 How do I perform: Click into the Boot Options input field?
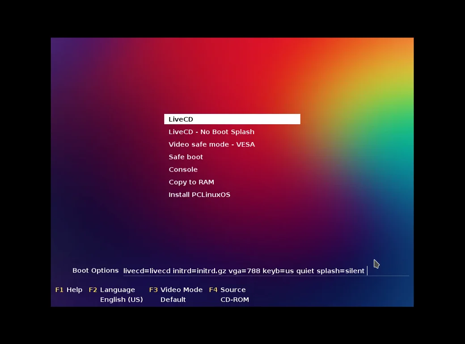click(x=266, y=271)
